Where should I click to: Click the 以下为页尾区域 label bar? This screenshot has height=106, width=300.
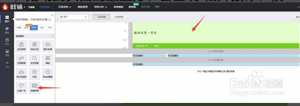(216, 60)
